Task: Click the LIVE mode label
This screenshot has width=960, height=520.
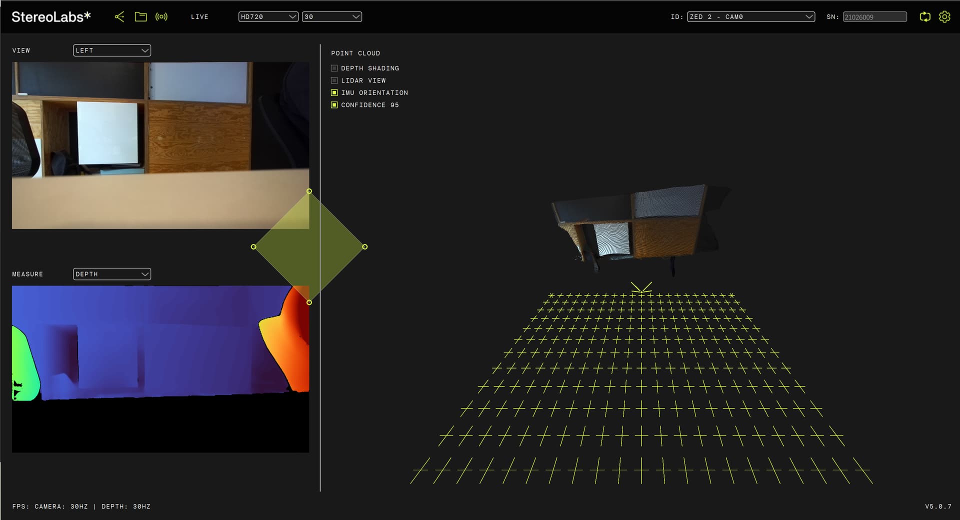Action: pos(199,17)
